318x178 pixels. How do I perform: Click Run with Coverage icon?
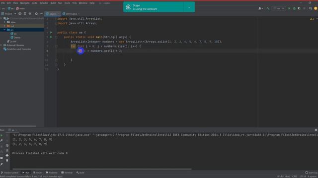[299, 8]
